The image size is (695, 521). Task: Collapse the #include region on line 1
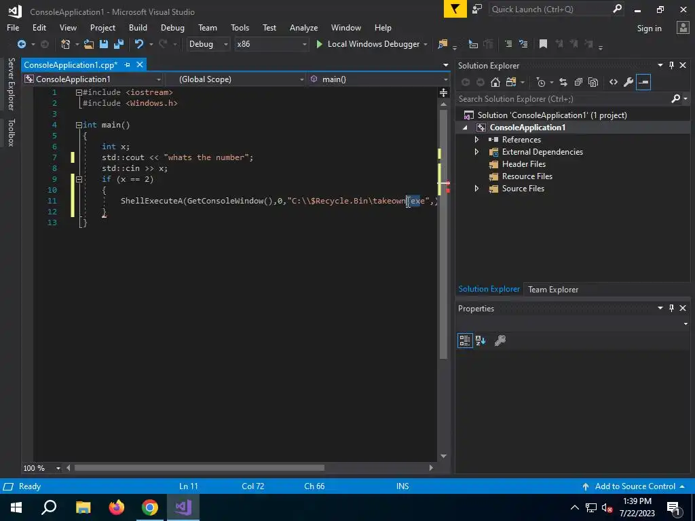pyautogui.click(x=79, y=92)
